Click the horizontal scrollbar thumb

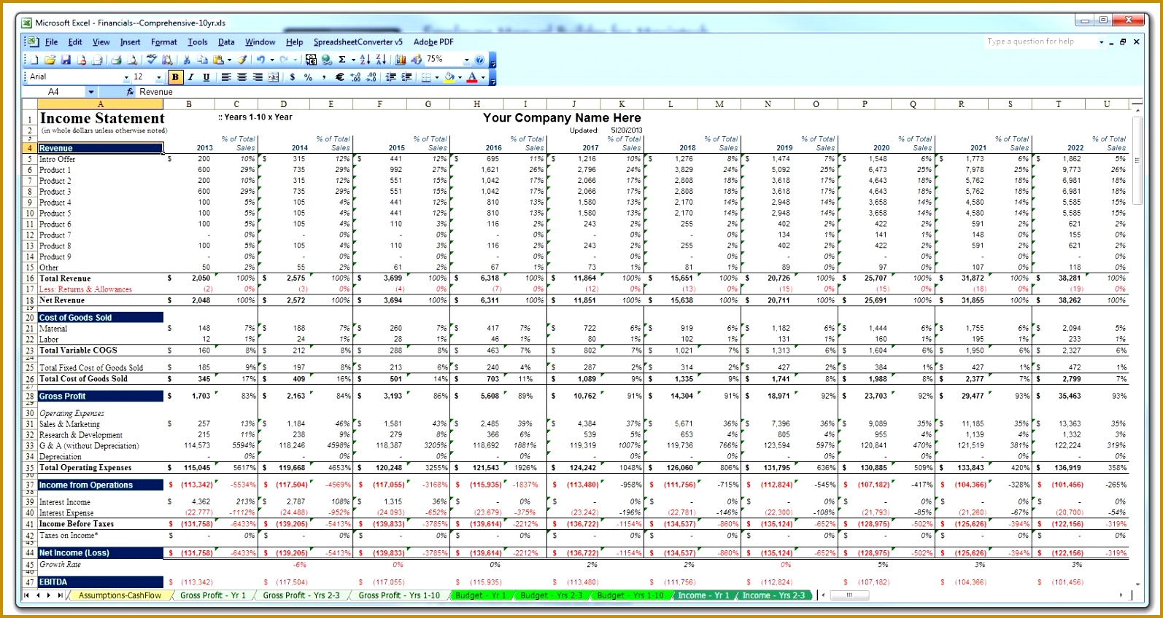click(x=849, y=595)
